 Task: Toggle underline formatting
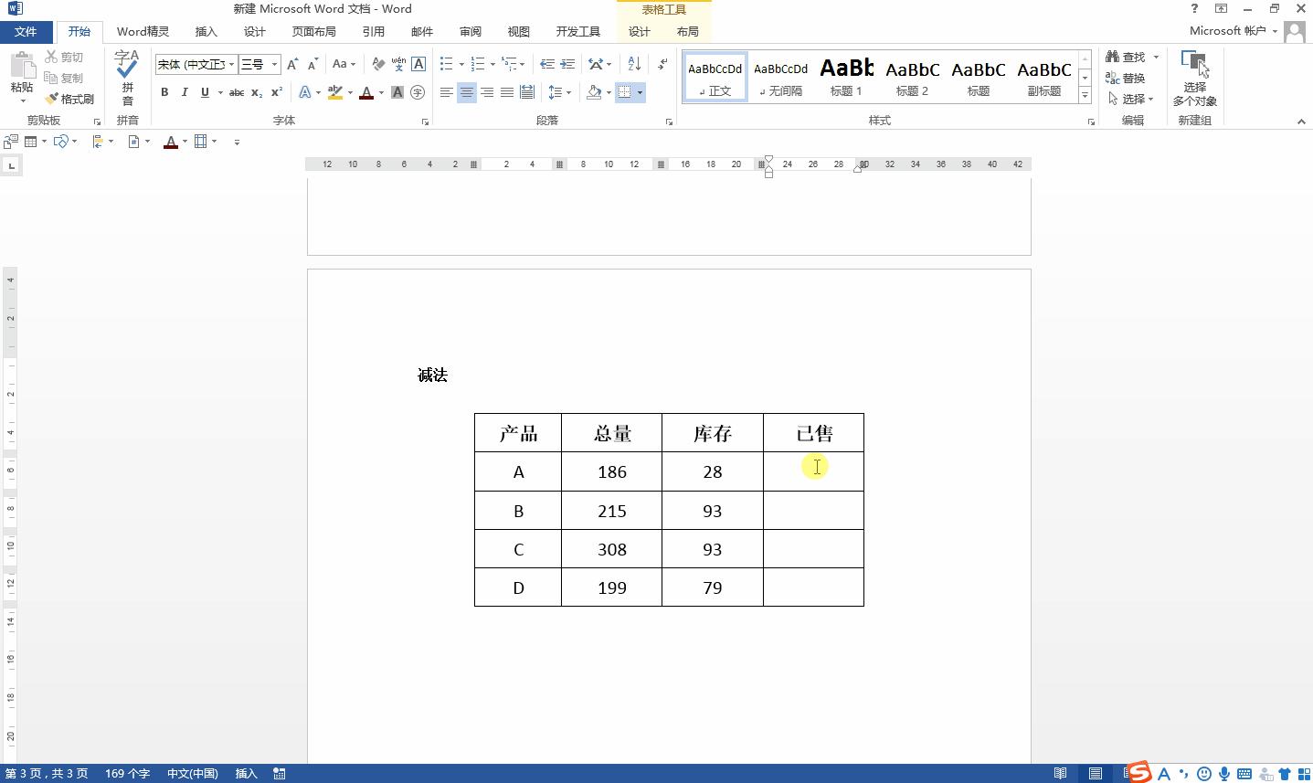click(x=203, y=92)
